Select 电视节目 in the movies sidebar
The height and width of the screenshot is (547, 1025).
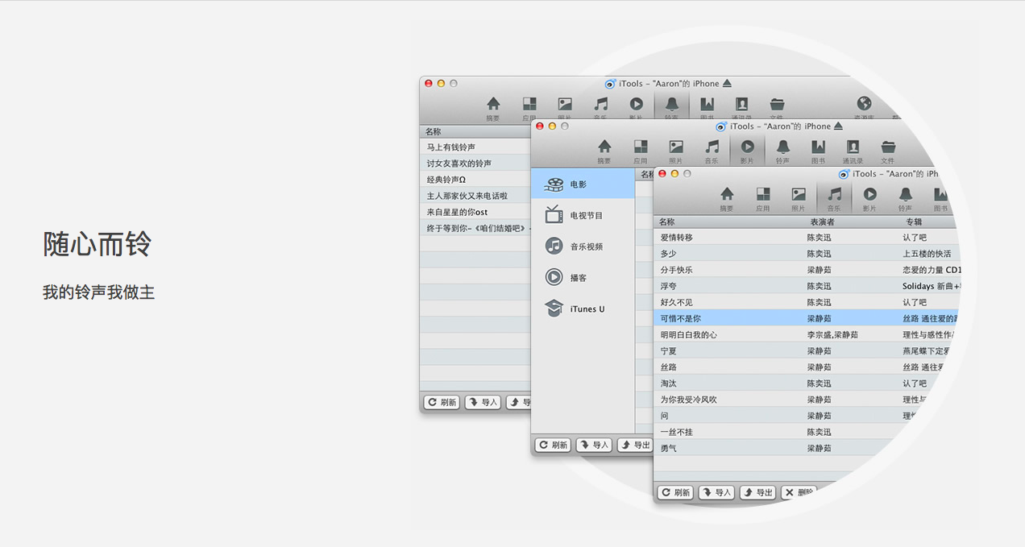tap(583, 215)
